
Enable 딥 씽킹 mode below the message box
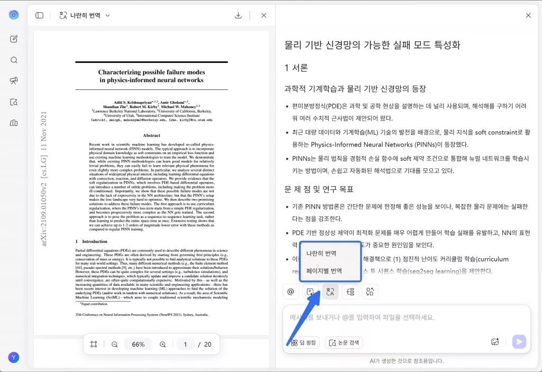302,342
